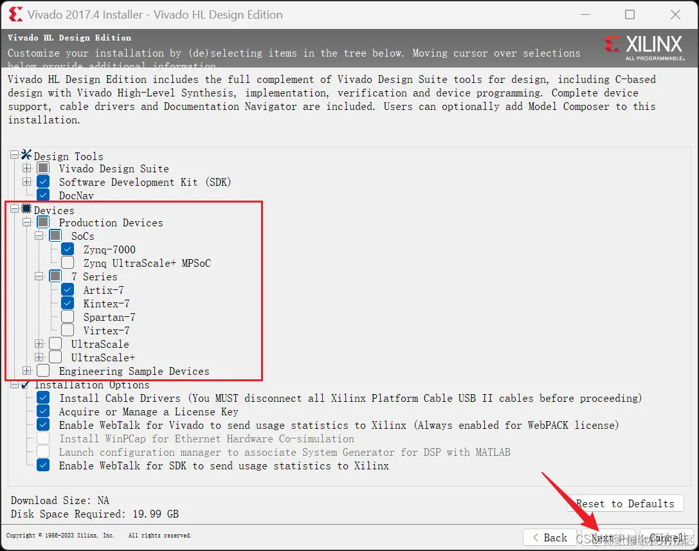Uncheck Enable WebTalk for SDK
Screen dimensions: 699x551
pyautogui.click(x=43, y=465)
